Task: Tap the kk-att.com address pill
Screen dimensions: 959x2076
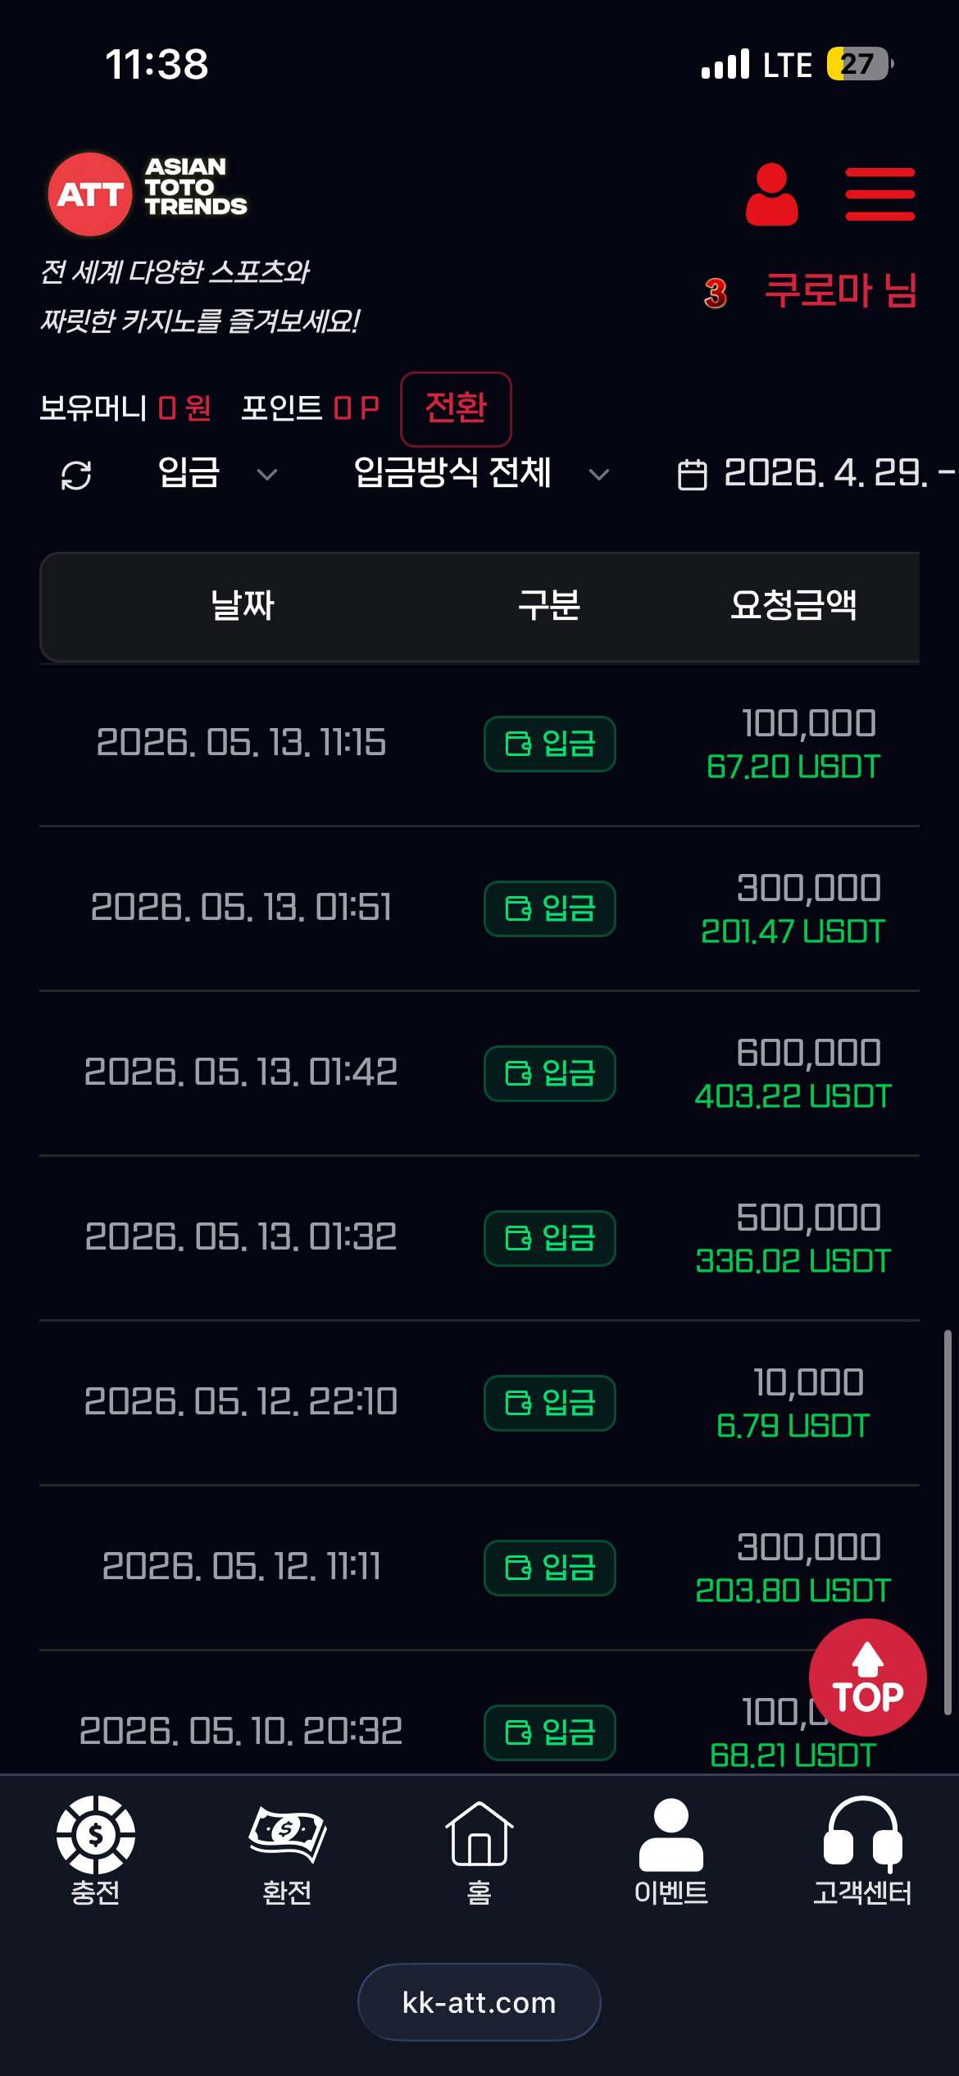Action: pyautogui.click(x=479, y=2002)
